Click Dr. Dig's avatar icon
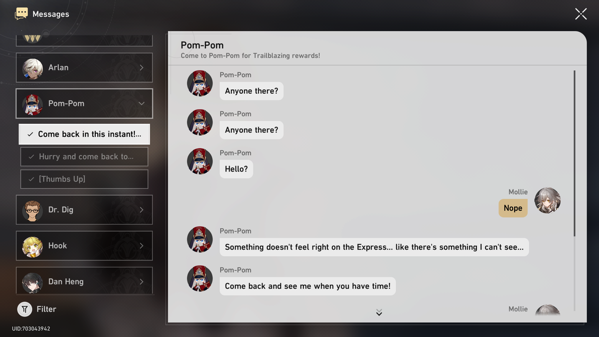Image resolution: width=599 pixels, height=337 pixels. pyautogui.click(x=32, y=210)
